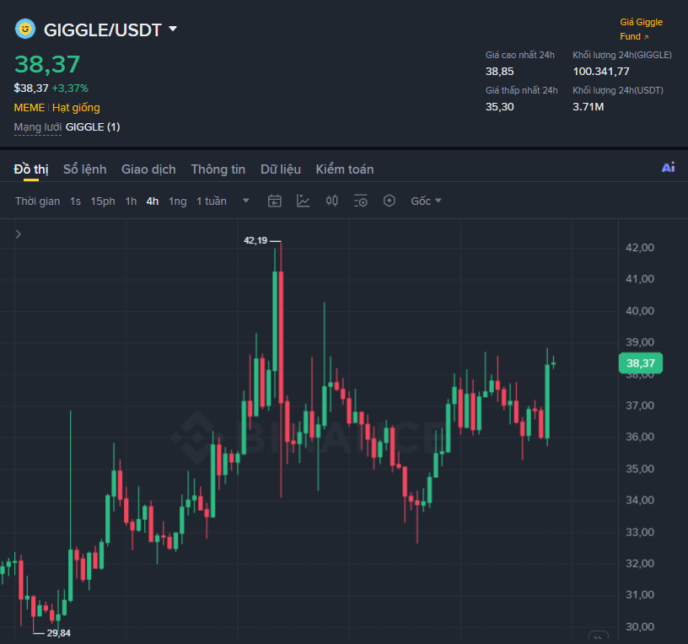Open the Thông tin tab
The width and height of the screenshot is (688, 644).
(218, 169)
